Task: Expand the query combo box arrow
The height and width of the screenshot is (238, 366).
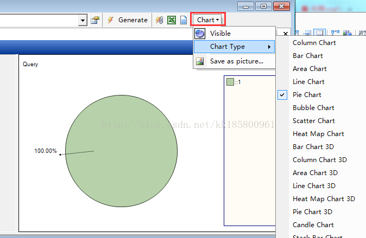Action: (x=83, y=20)
